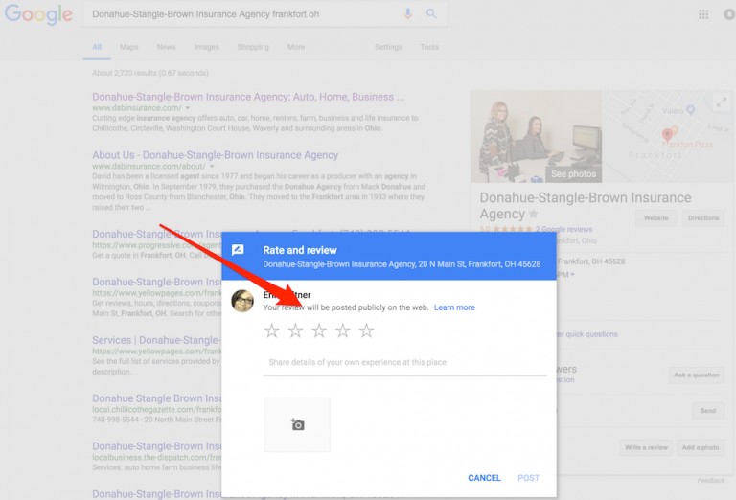Click the Write a review button
The image size is (736, 500).
(645, 447)
